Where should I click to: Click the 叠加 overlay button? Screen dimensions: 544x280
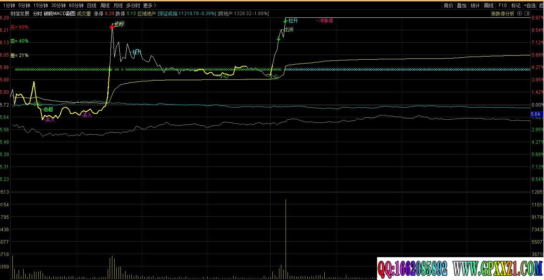[x=461, y=5]
